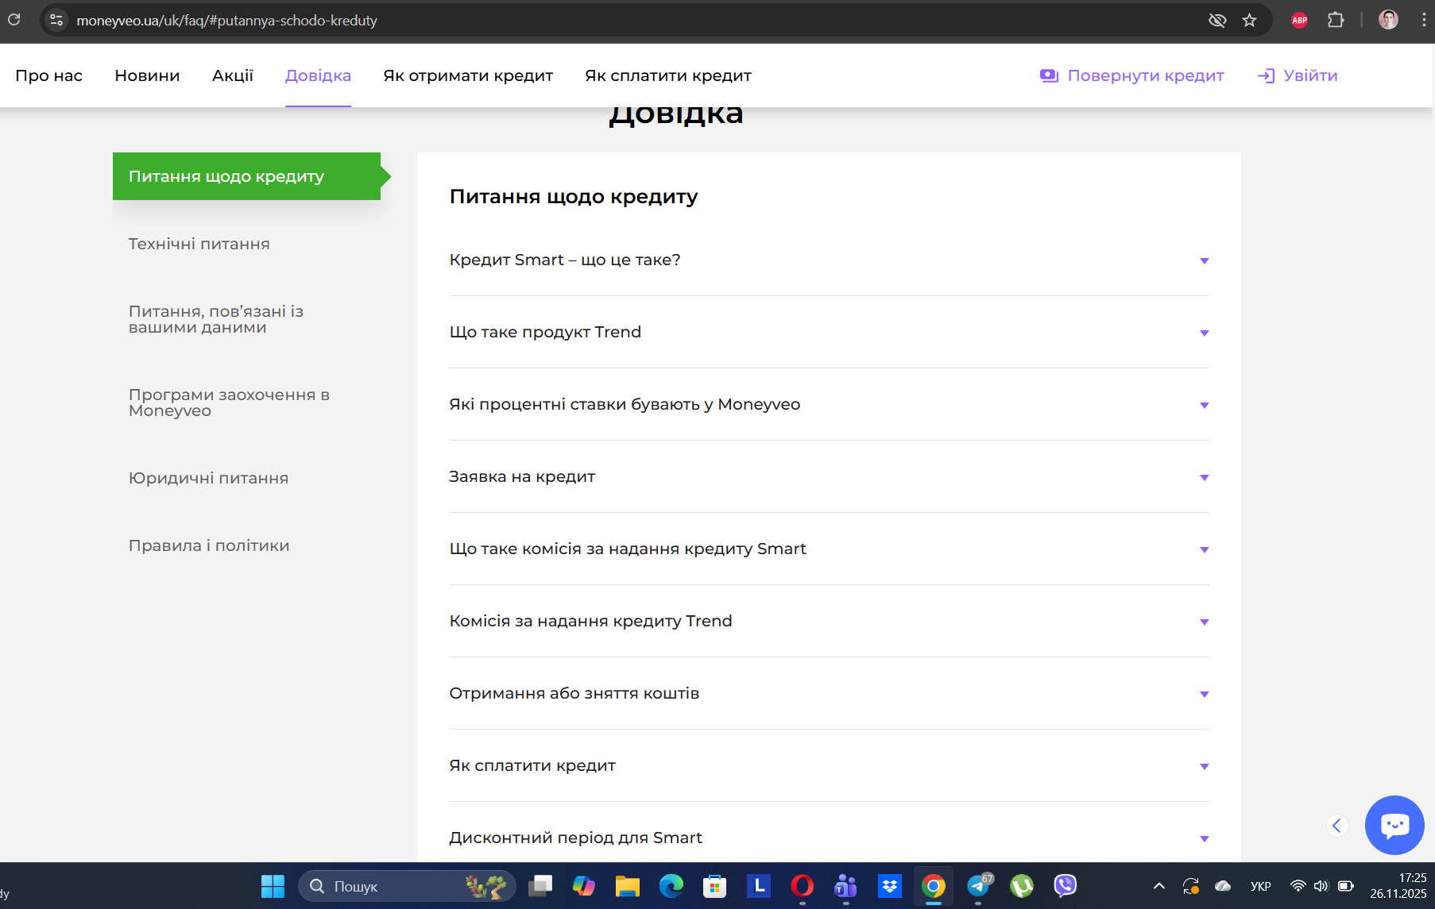Switch keyboard language indicator УКР

click(1261, 886)
